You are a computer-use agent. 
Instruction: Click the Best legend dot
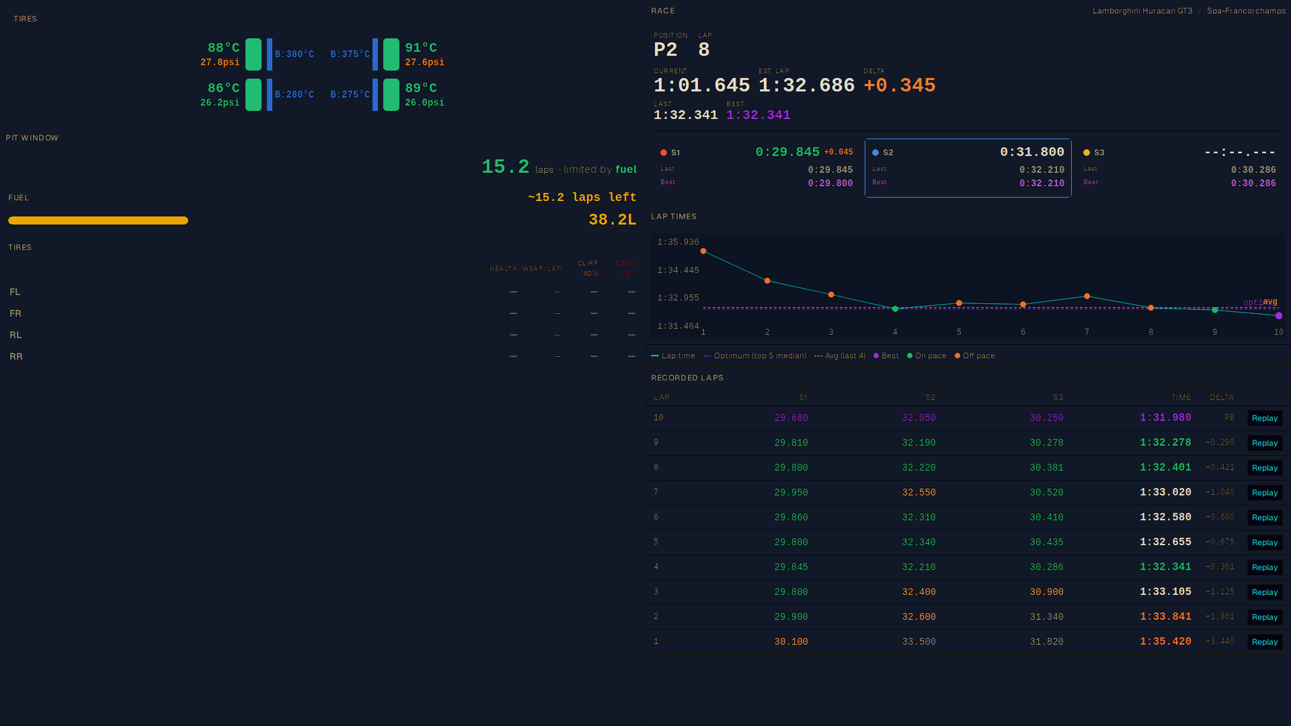(x=876, y=356)
